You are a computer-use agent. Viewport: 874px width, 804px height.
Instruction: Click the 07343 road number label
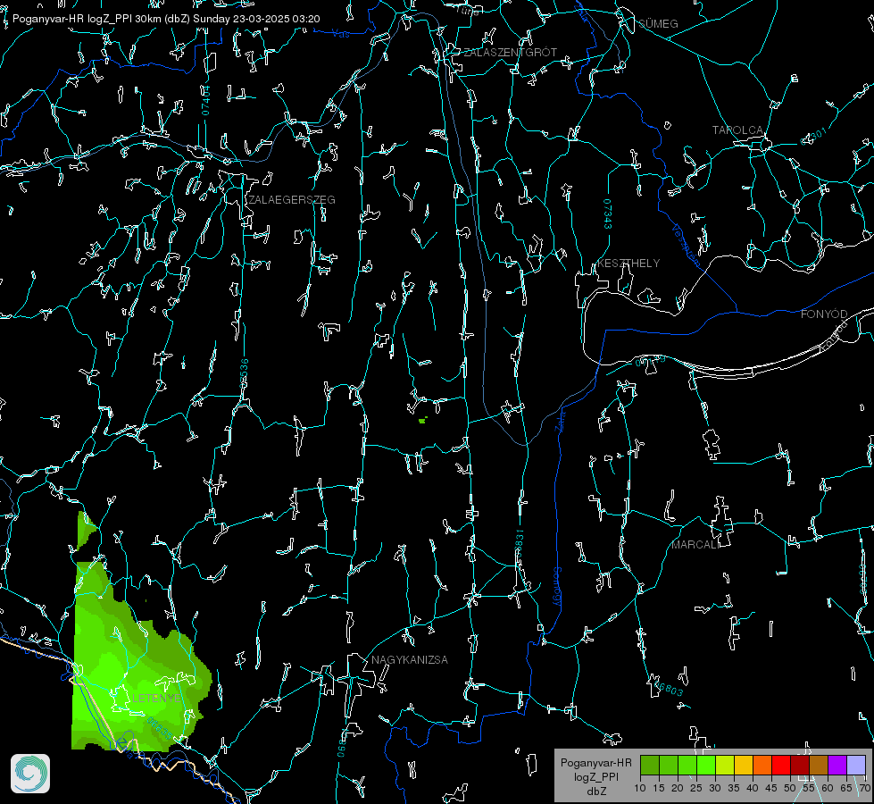(x=608, y=214)
